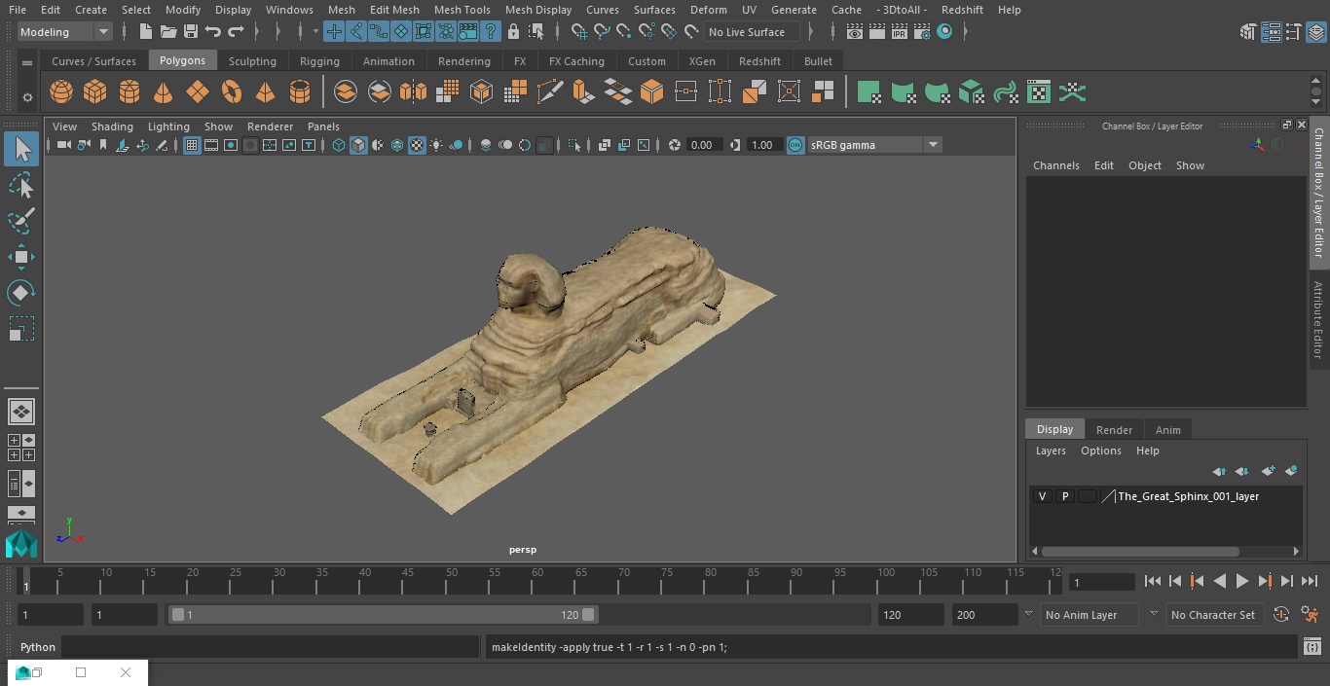The height and width of the screenshot is (686, 1330).
Task: Open the sRGB gamma view transform dropdown
Action: [874, 145]
